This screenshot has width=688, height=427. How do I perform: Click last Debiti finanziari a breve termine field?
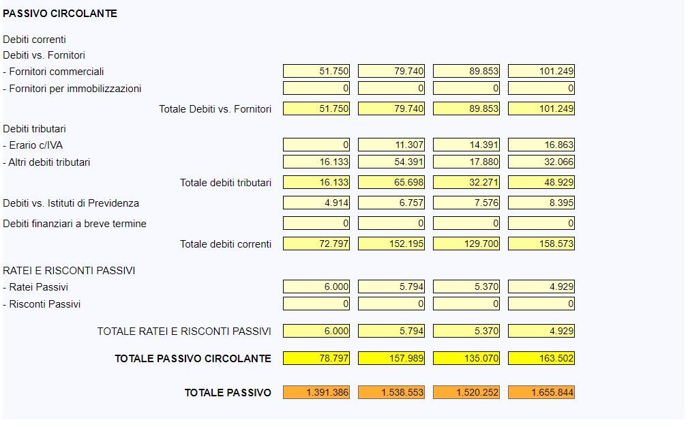[x=541, y=223]
